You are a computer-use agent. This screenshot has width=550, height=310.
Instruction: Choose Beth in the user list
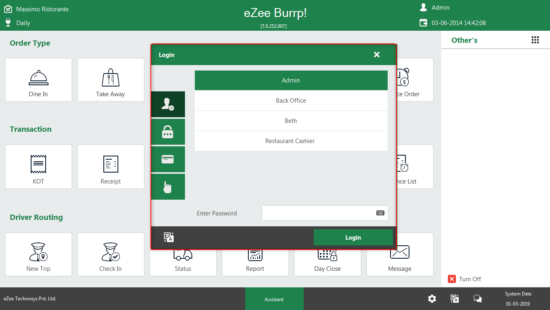click(x=291, y=121)
